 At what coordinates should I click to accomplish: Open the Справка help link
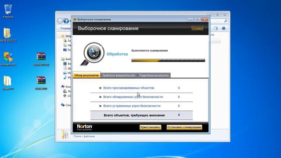tap(197, 28)
